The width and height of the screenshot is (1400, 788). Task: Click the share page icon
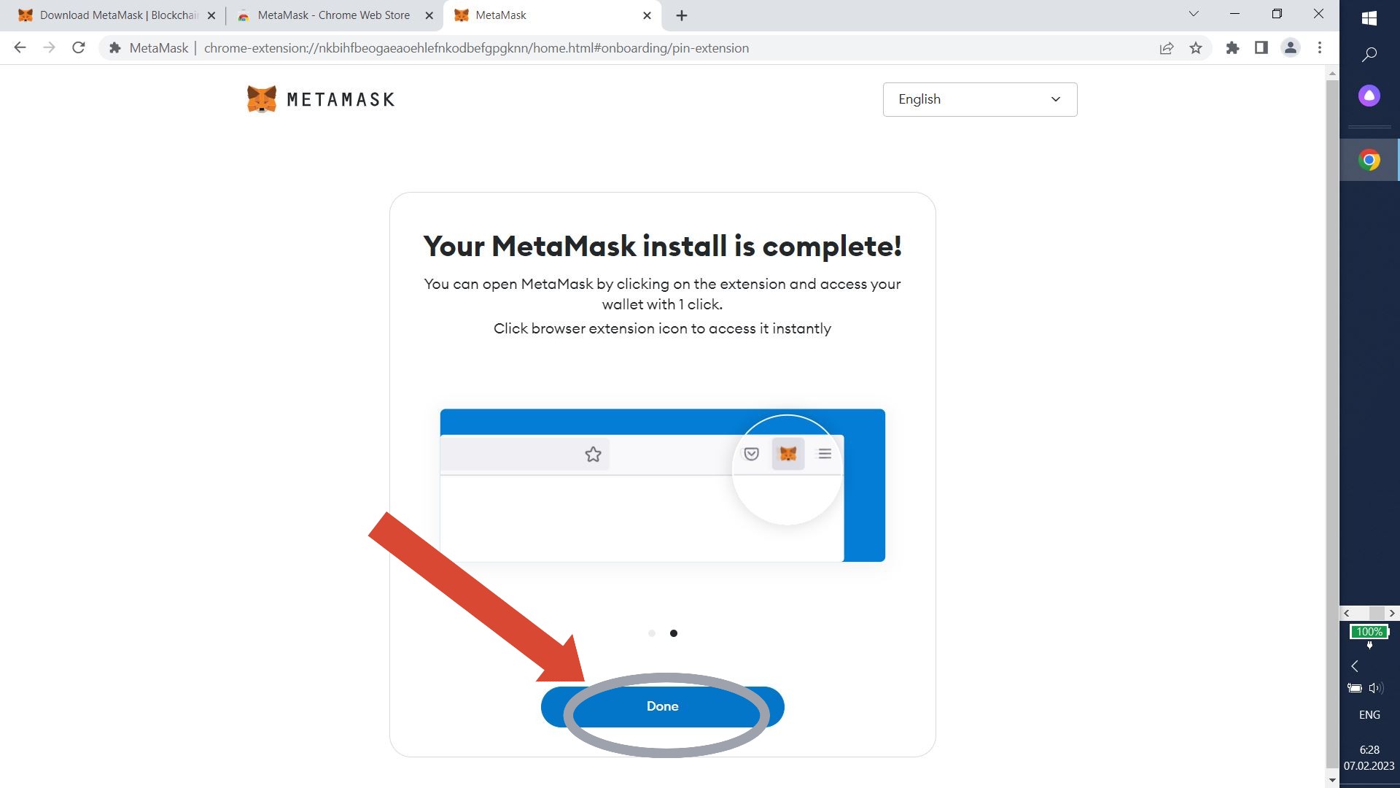(x=1167, y=48)
